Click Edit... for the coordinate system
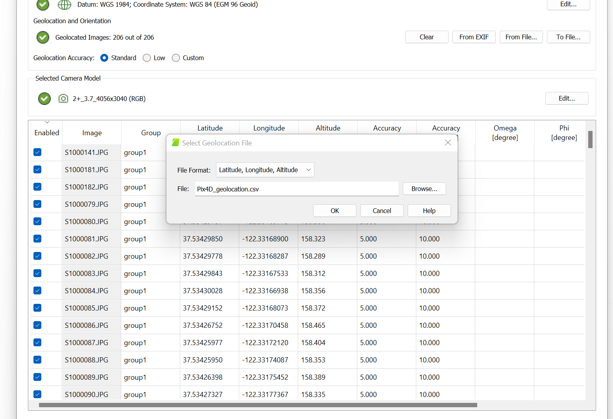Viewport: 613px width, 419px height. point(568,4)
